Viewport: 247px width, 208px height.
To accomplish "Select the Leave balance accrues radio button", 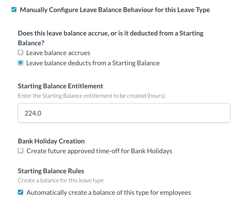I will (x=21, y=53).
